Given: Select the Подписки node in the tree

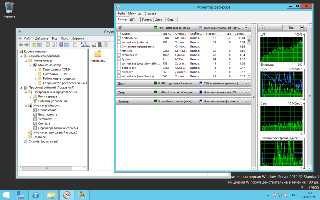Looking at the screenshot, I should [40, 137].
